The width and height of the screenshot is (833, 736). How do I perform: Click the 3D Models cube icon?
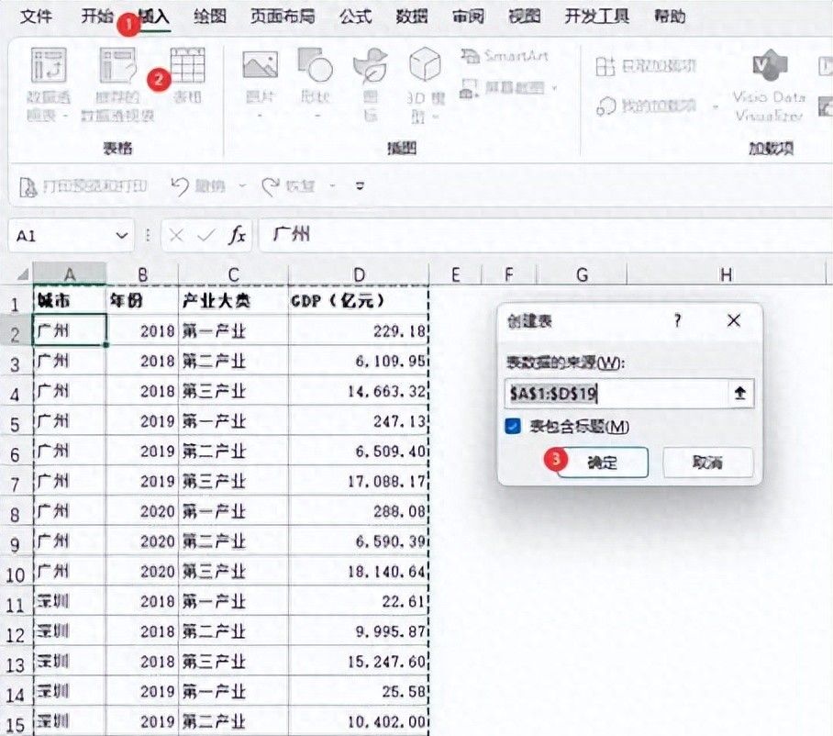pos(425,66)
